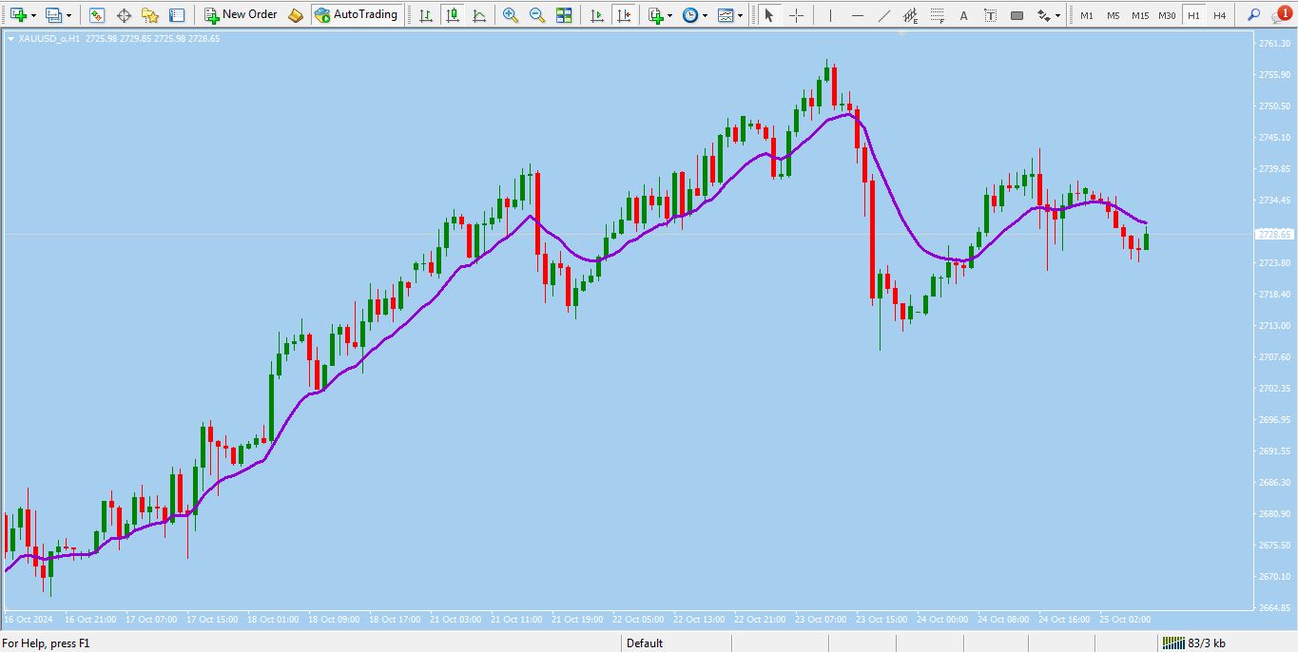Image resolution: width=1298 pixels, height=652 pixels.
Task: Toggle chart shift from right edge
Action: (x=624, y=15)
